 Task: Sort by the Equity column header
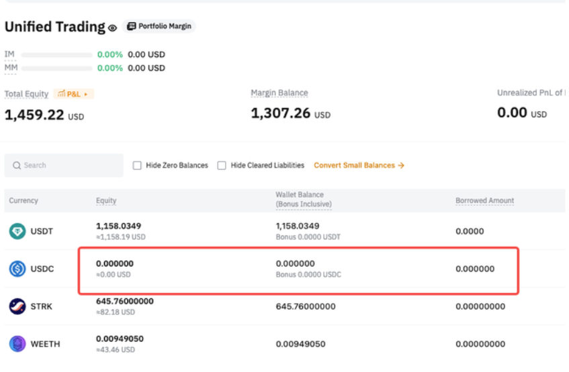[106, 200]
